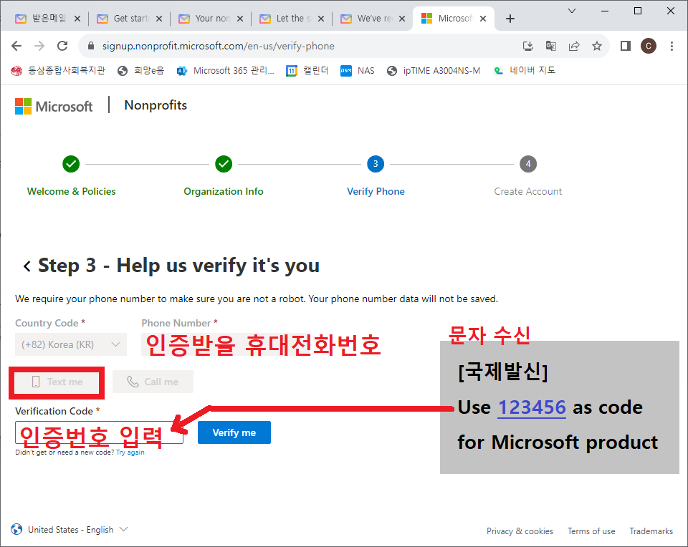Click the Create Account step label
Screen dimensions: 688x547
coord(528,192)
